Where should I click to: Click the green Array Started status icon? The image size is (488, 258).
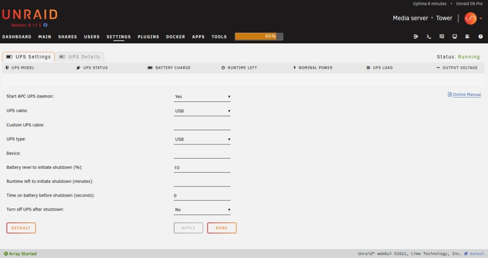[x=6, y=254]
